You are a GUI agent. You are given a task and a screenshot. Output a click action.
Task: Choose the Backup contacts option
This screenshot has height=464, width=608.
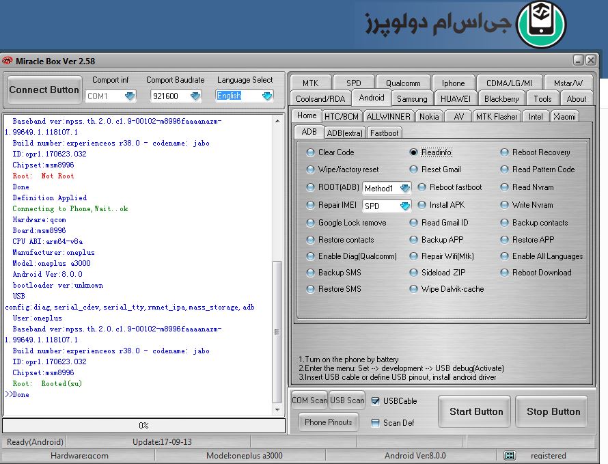pyautogui.click(x=504, y=223)
